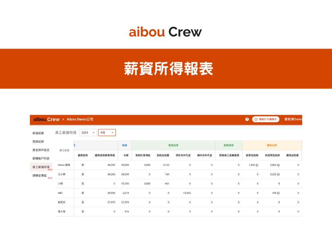Open 薪轉帳戶列表 in the sidebar
332x249 pixels.
pyautogui.click(x=41, y=159)
